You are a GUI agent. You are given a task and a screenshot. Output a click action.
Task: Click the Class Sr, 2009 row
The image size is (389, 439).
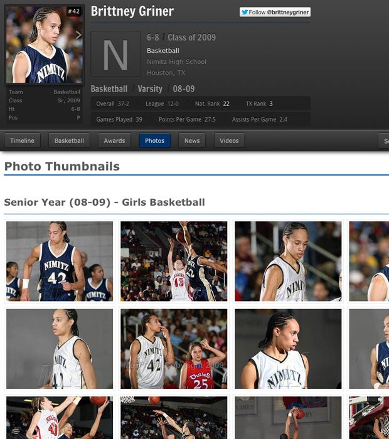[45, 100]
